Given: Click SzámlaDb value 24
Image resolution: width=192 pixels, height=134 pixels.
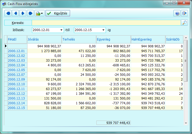Looking at the screenshot, I should click(x=181, y=94).
